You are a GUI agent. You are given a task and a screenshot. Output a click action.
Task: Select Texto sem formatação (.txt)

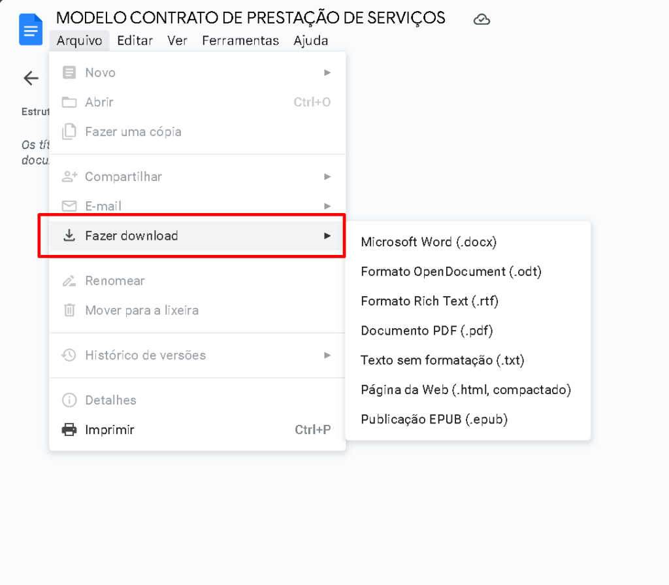pyautogui.click(x=442, y=360)
